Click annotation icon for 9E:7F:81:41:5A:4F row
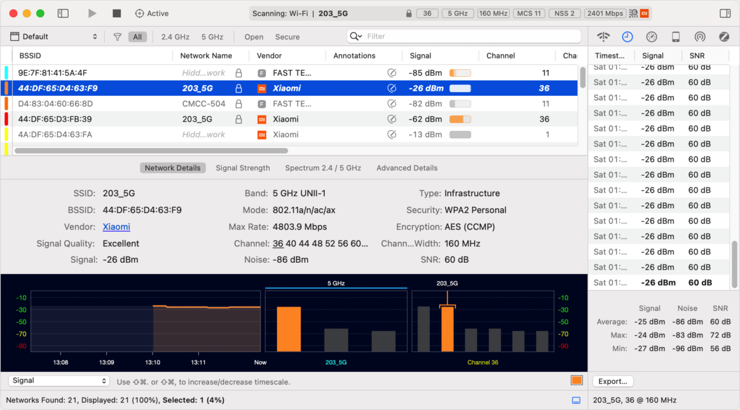740x410 pixels. pos(392,72)
